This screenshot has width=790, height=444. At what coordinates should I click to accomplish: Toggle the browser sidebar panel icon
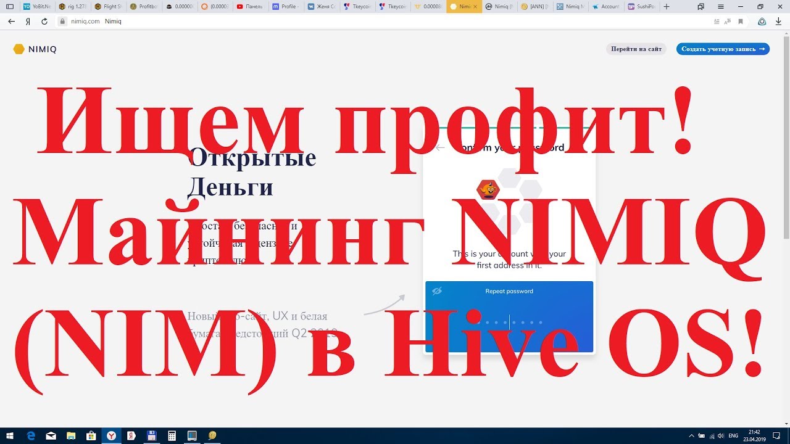[9, 6]
